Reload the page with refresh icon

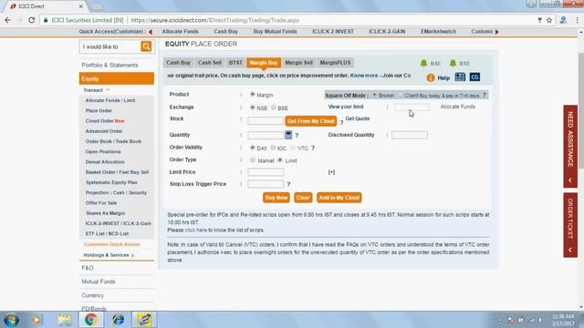(x=32, y=20)
